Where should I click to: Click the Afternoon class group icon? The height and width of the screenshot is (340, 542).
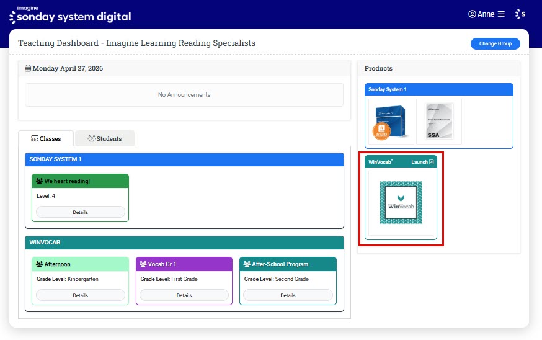(x=40, y=264)
